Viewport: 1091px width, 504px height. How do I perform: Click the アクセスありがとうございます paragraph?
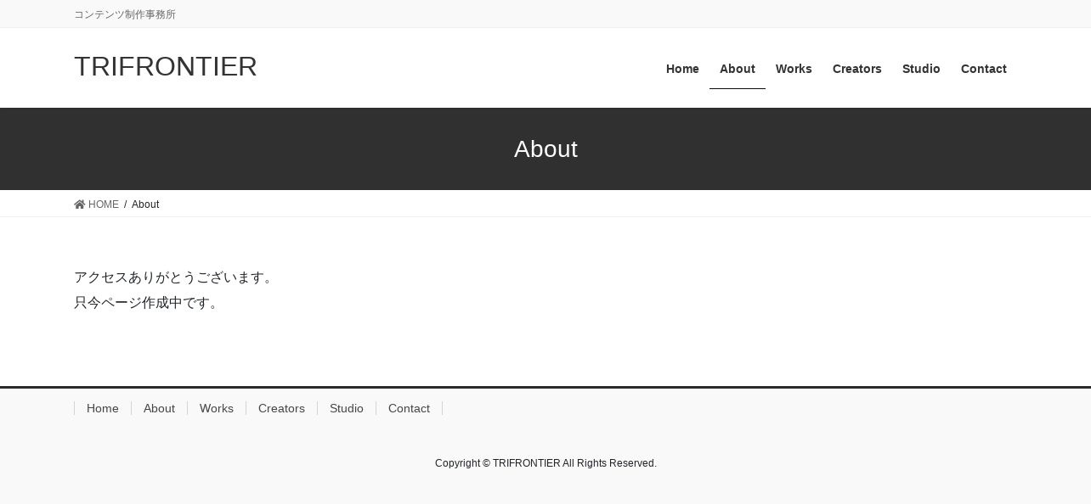point(175,277)
